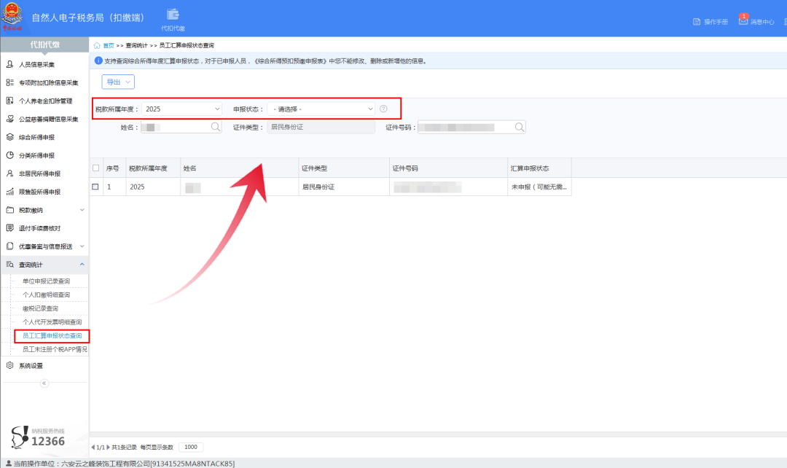This screenshot has height=468, width=787.
Task: Select 单位申报记录查询 under 查询统计
Action: tap(46, 281)
